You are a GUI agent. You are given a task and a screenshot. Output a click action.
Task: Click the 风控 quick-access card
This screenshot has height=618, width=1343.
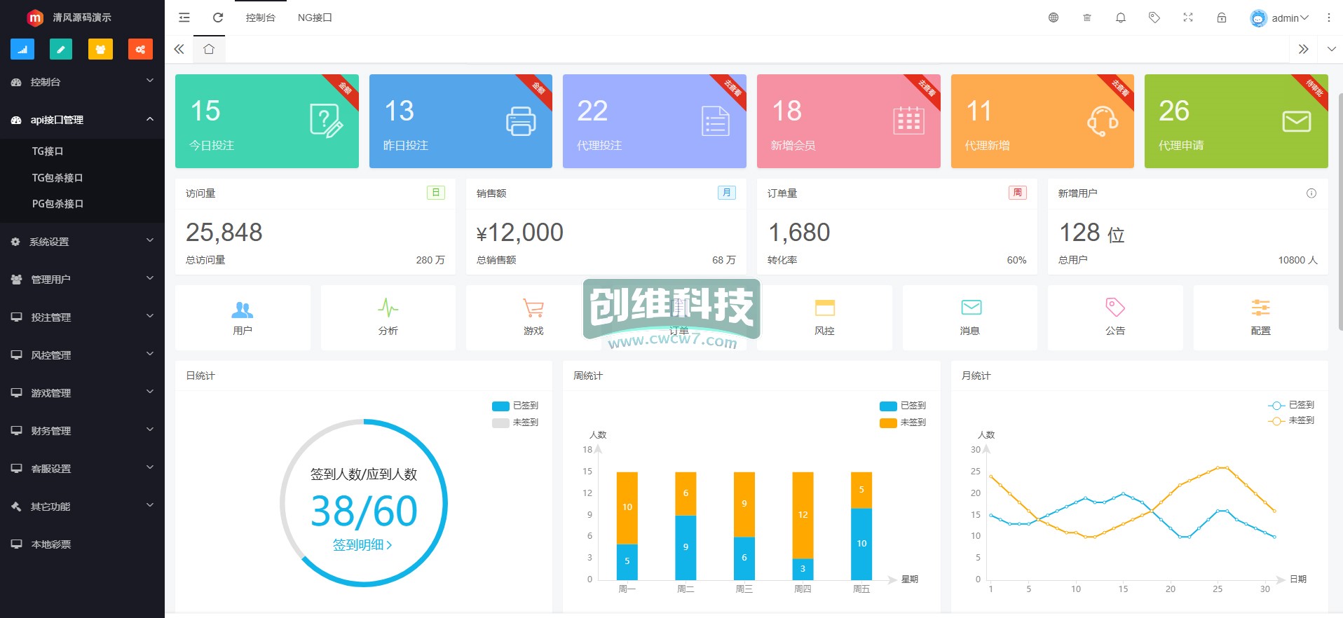824,317
